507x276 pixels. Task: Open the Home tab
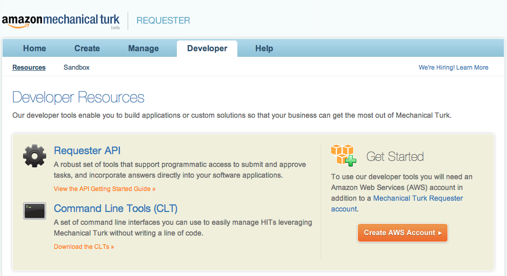tap(34, 49)
